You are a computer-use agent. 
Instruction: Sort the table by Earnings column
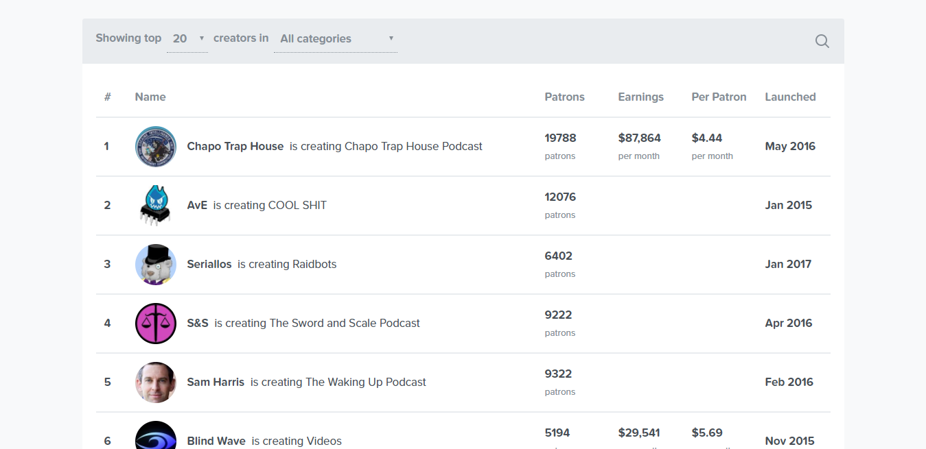640,97
